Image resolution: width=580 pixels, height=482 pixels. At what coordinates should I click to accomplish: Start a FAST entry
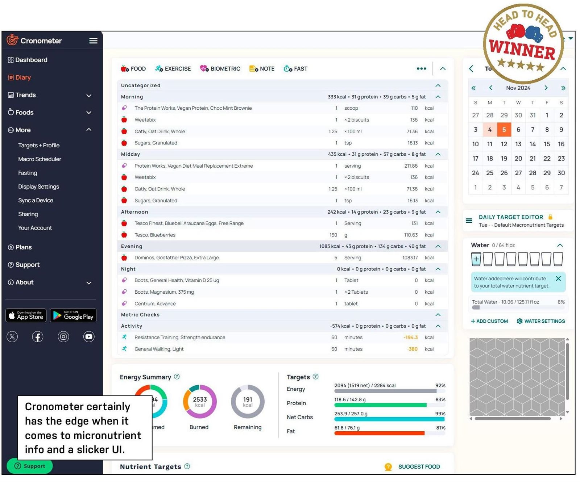(295, 68)
